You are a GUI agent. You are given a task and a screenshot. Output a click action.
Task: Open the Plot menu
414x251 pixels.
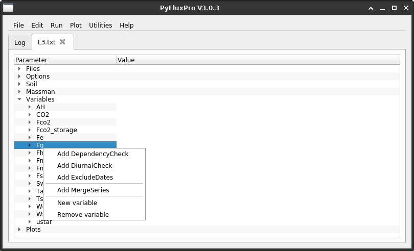tap(76, 26)
